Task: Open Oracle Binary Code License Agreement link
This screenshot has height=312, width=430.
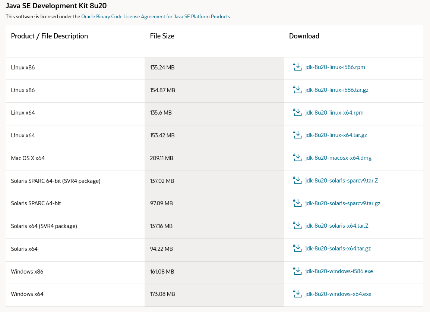Action: [x=155, y=16]
